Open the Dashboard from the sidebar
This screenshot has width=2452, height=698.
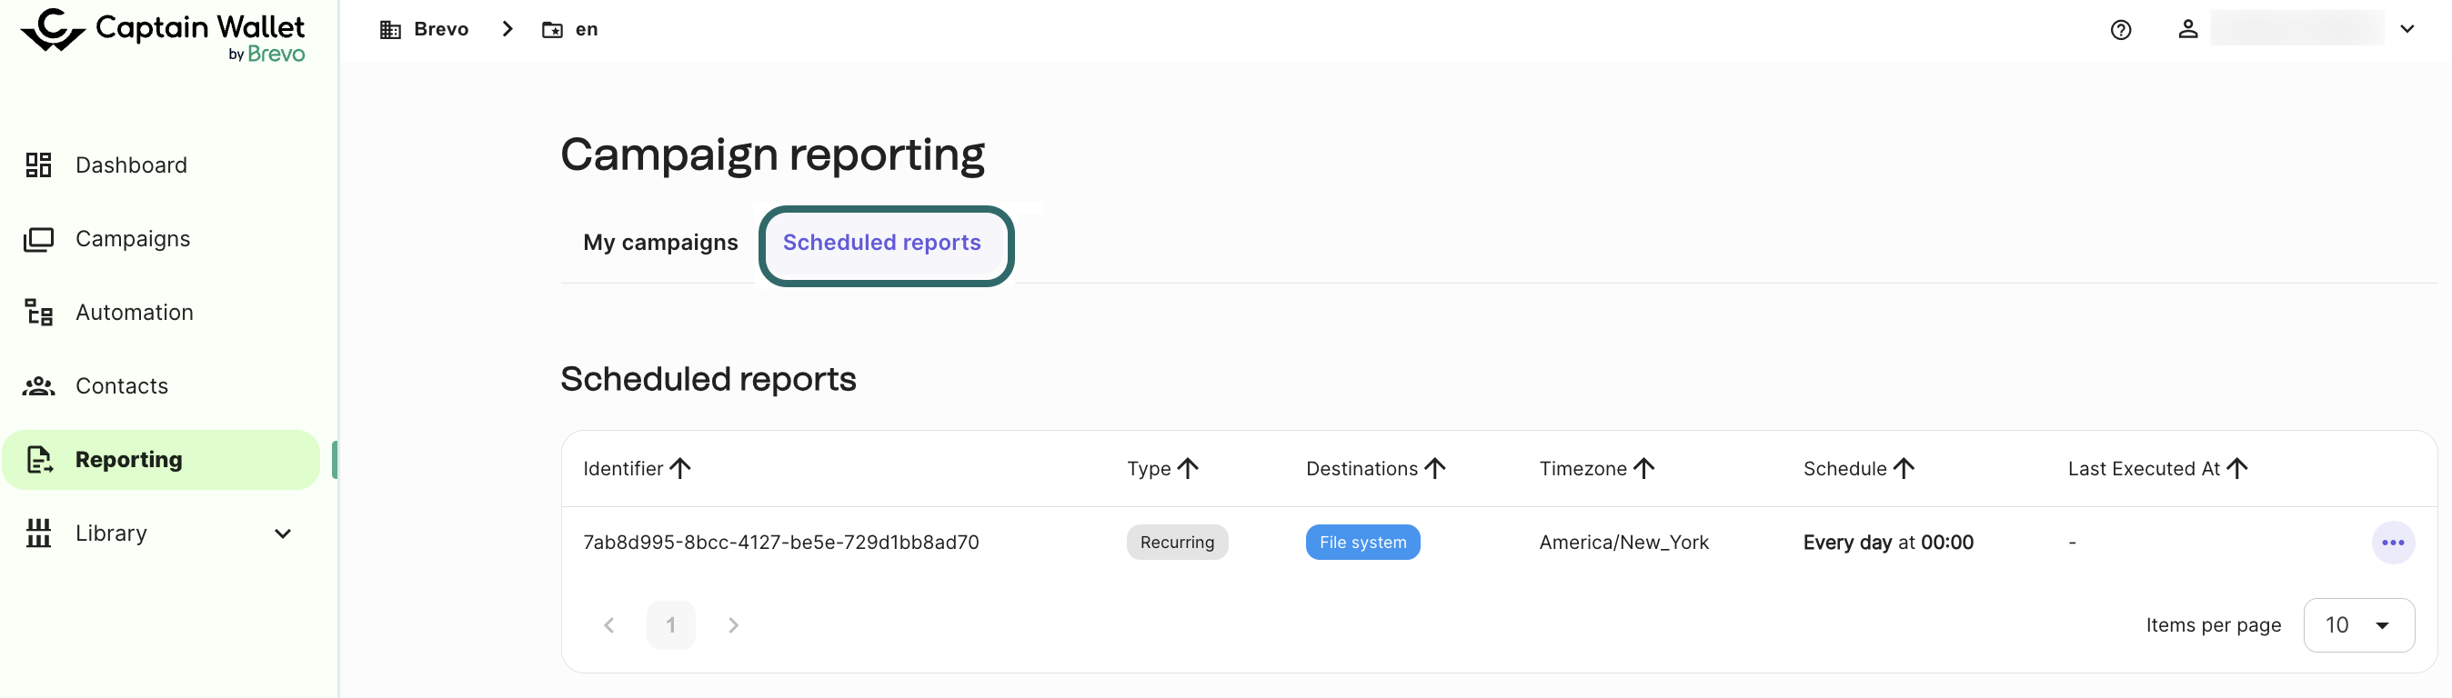click(x=130, y=165)
